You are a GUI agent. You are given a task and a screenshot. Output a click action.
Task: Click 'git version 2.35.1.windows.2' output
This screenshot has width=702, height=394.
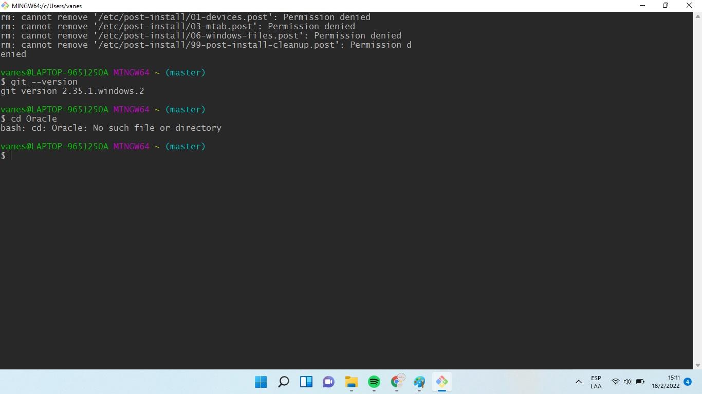pyautogui.click(x=72, y=91)
